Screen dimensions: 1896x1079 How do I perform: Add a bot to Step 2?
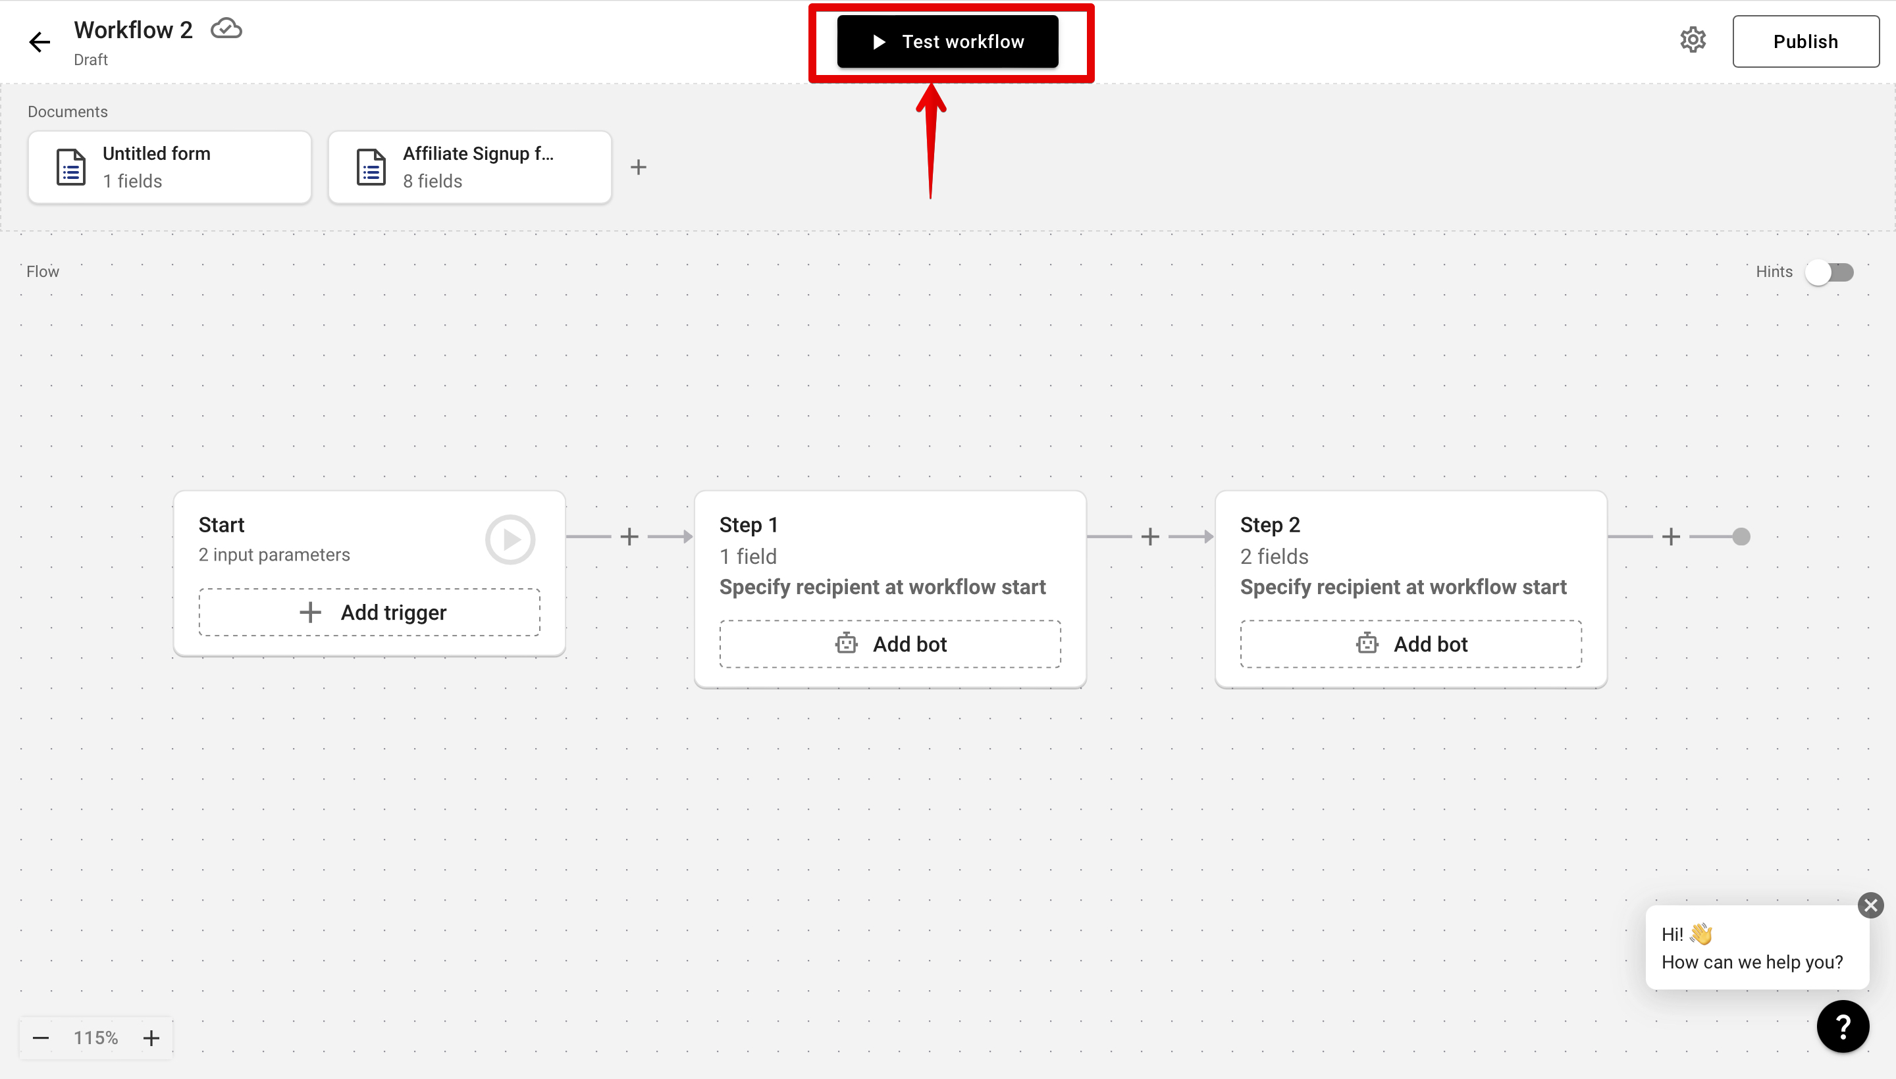pos(1409,643)
